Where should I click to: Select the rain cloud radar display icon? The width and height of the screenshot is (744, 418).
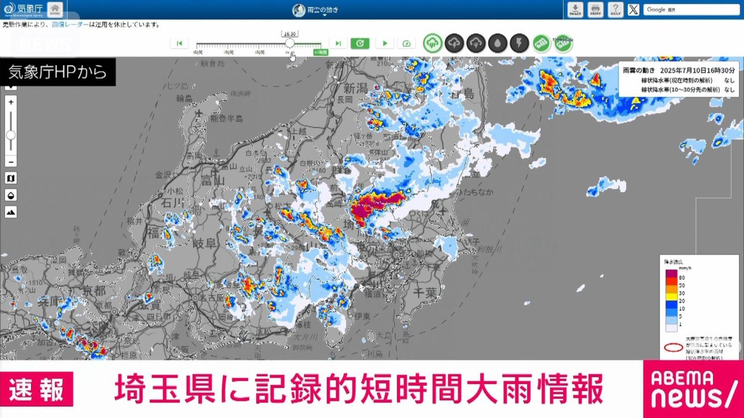(x=432, y=43)
